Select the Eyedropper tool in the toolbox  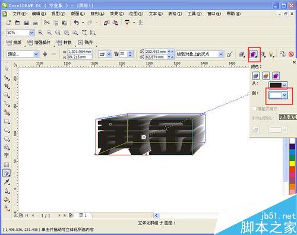(7, 182)
